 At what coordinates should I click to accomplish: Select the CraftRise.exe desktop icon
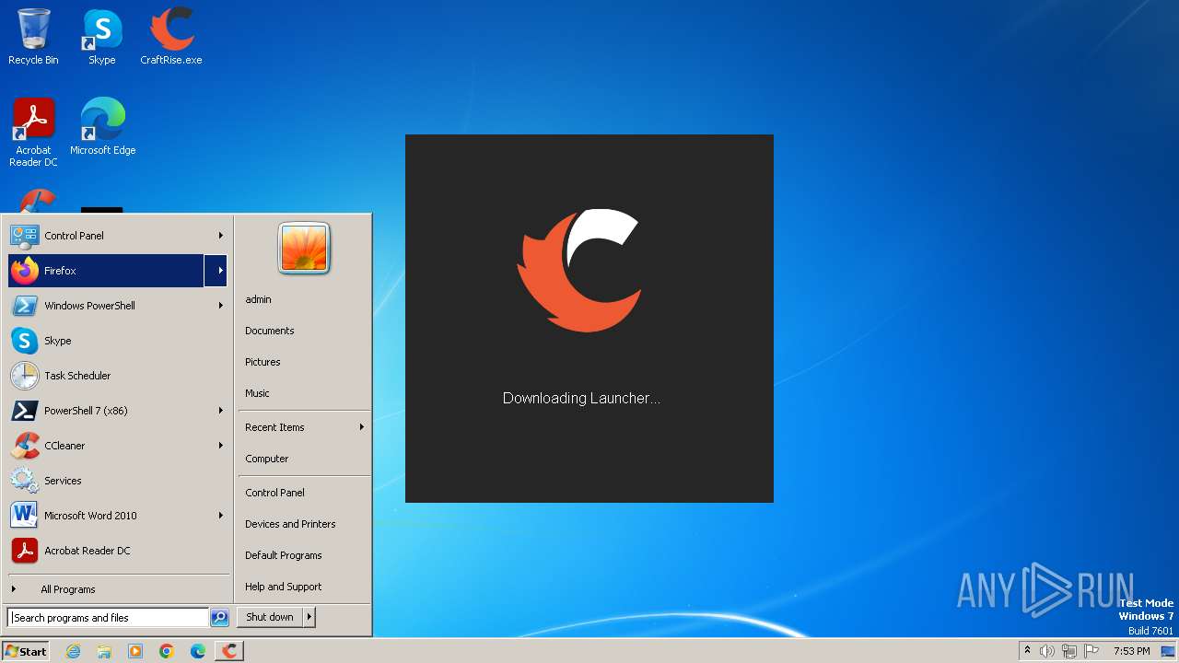coord(171,37)
